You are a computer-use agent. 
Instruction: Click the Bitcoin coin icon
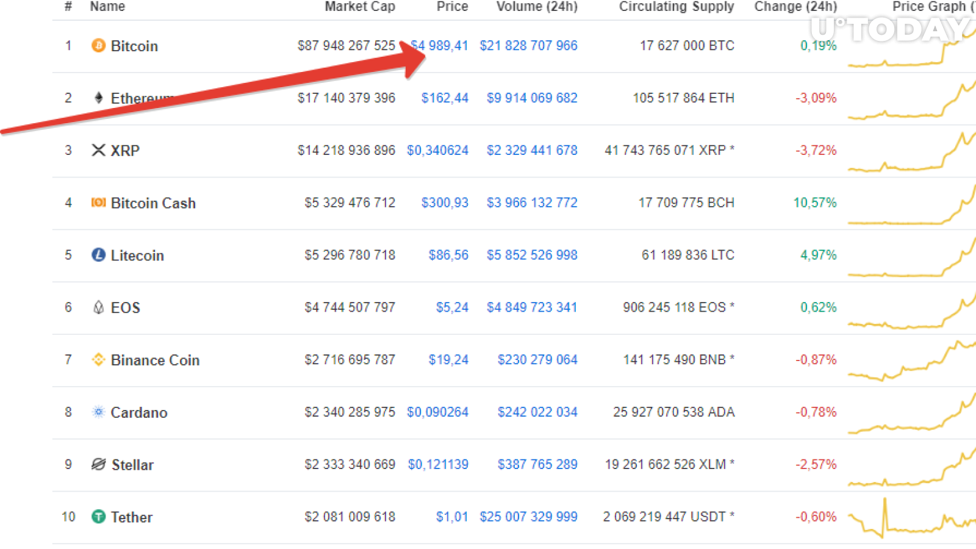tap(98, 46)
